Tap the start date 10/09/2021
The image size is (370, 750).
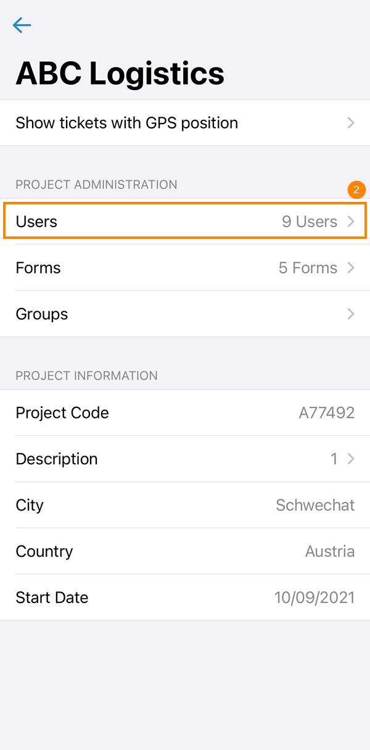[314, 598]
